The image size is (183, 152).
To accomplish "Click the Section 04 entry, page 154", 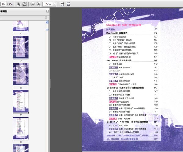I will click(132, 122).
